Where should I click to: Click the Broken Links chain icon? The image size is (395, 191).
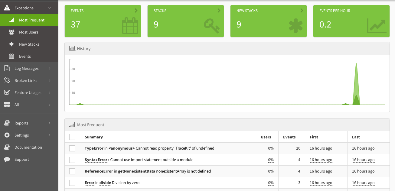(x=7, y=80)
